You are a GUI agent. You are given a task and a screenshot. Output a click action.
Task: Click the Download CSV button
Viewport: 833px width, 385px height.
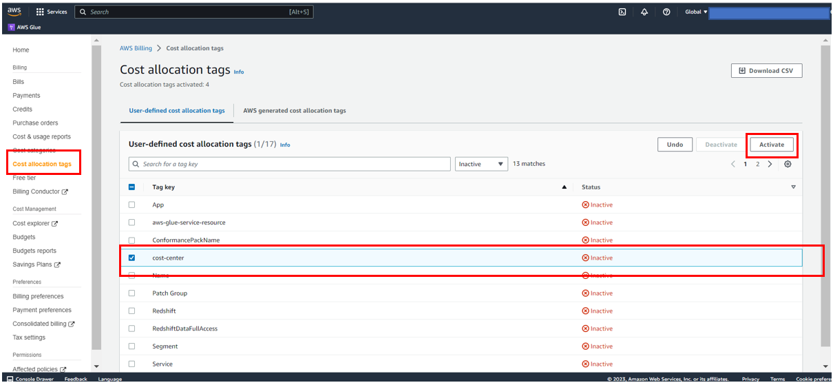click(x=766, y=71)
